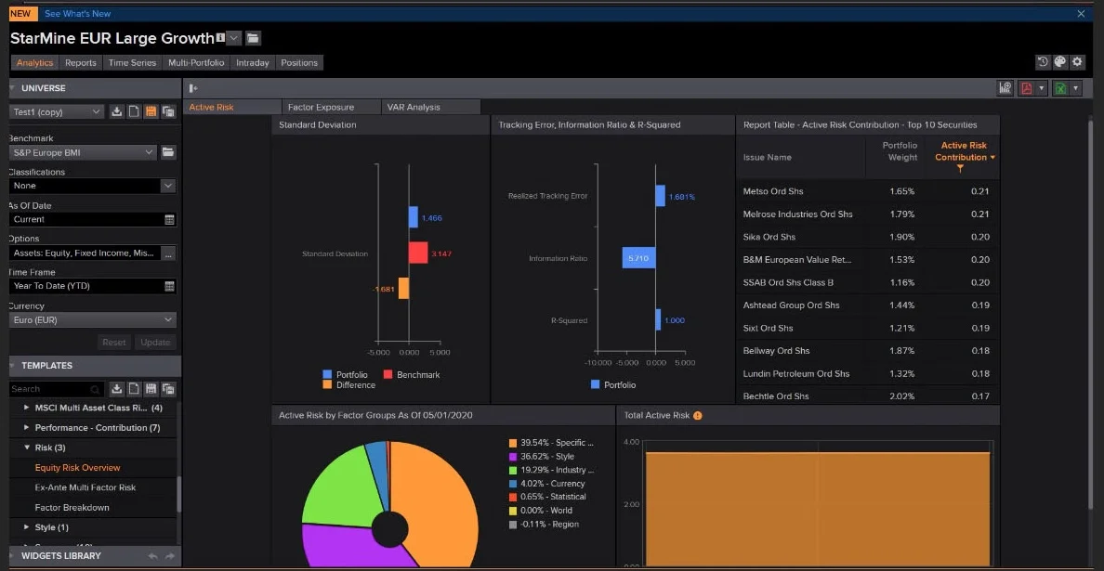Image resolution: width=1104 pixels, height=571 pixels.
Task: Click the Templates import download icon
Action: pyautogui.click(x=117, y=389)
